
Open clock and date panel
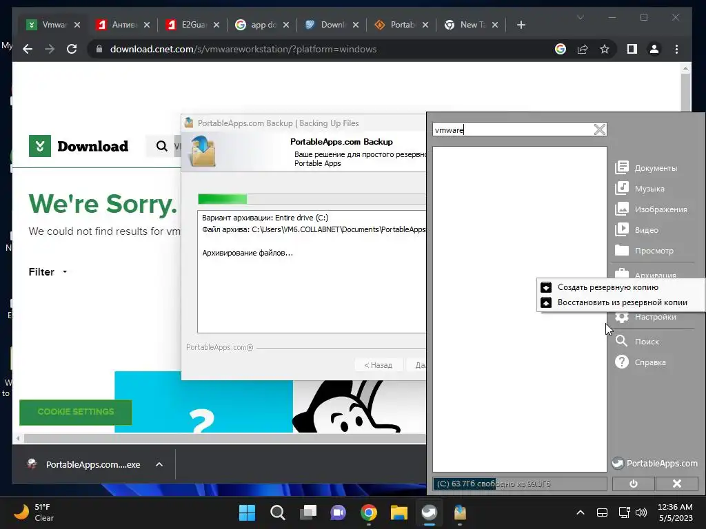pos(676,512)
